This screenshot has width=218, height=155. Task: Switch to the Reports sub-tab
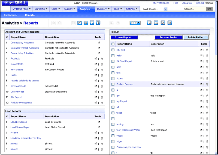(30, 15)
